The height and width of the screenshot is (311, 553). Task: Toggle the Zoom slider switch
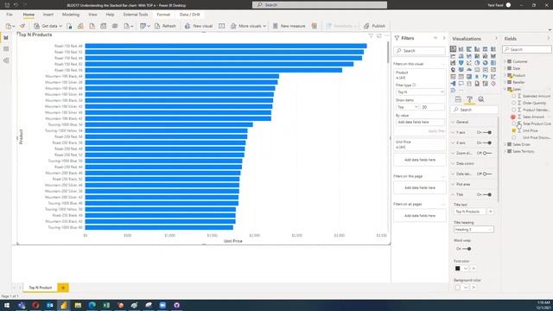pos(487,153)
